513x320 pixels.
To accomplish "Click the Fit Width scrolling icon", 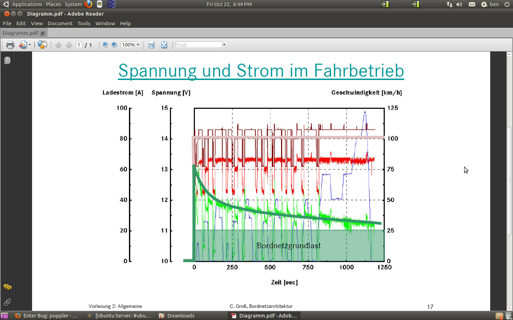I will click(151, 45).
